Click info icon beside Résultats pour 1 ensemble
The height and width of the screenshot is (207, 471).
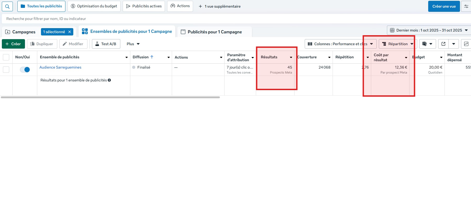click(x=109, y=80)
